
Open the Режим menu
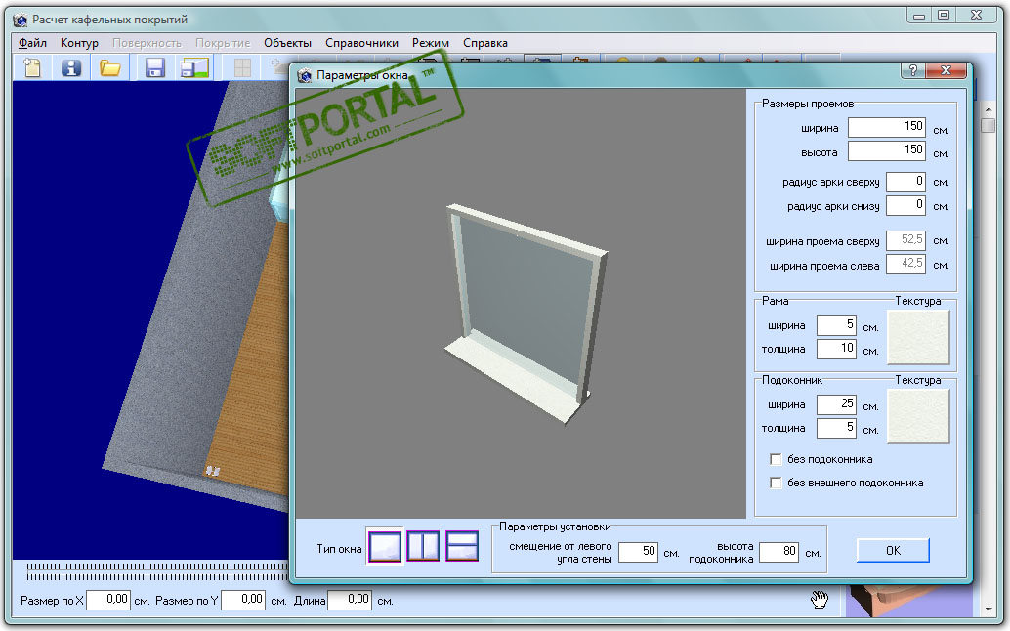[x=431, y=43]
